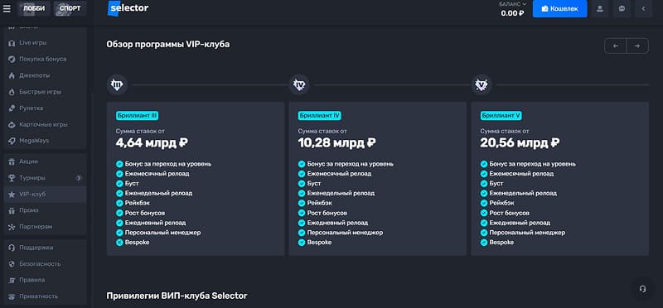Expand the Турниры submenu arrow
The image size is (663, 308).
point(78,178)
